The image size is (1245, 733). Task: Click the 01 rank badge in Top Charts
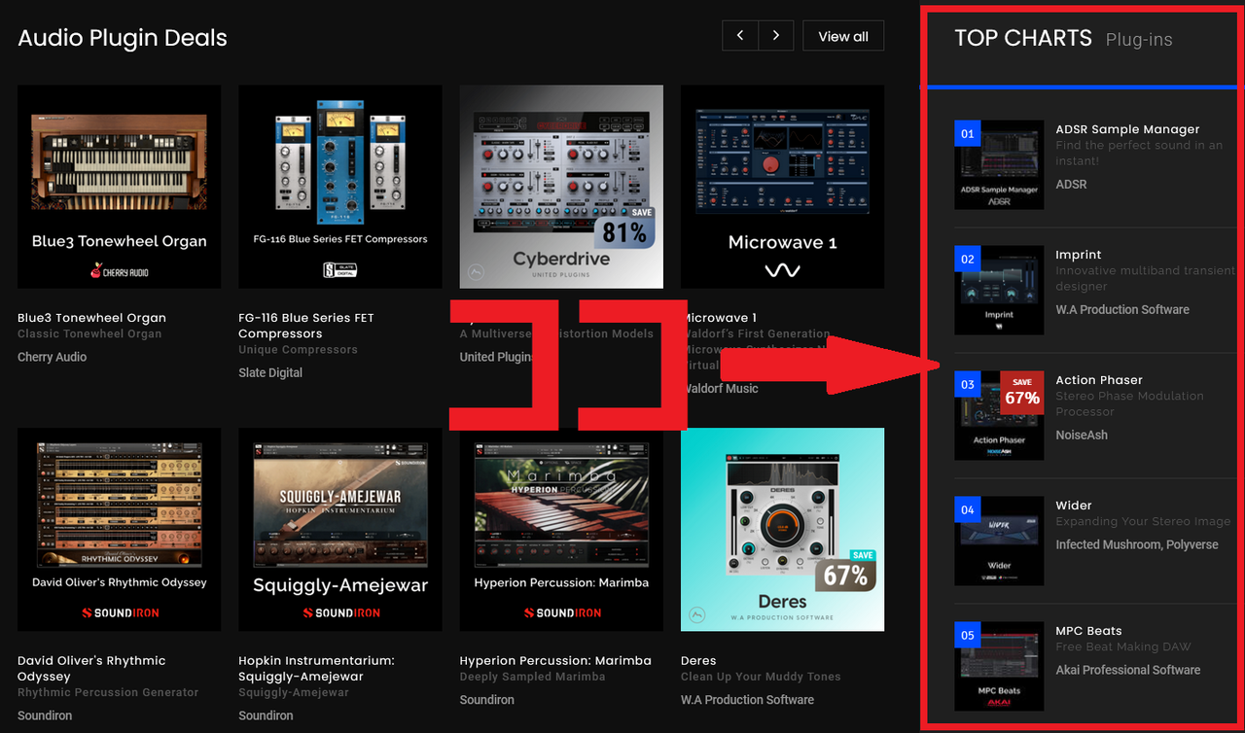(x=967, y=134)
